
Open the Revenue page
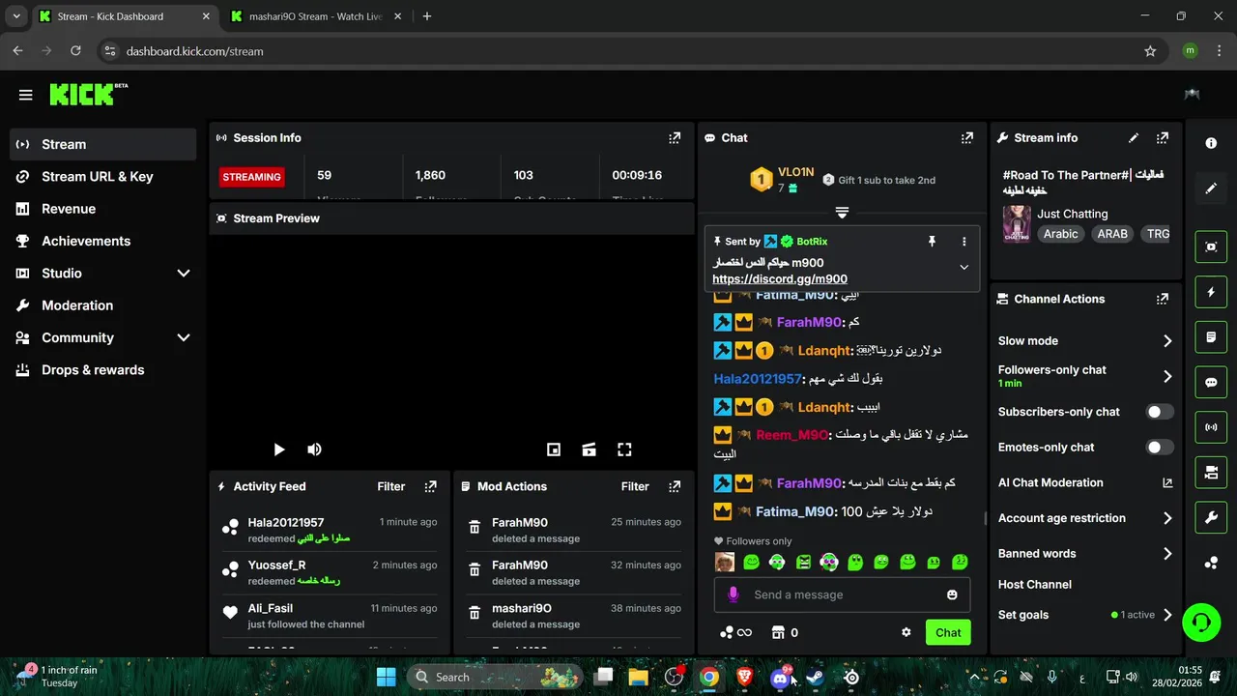(103, 209)
